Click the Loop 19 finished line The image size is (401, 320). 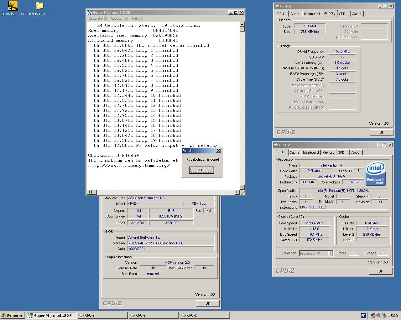[138, 140]
